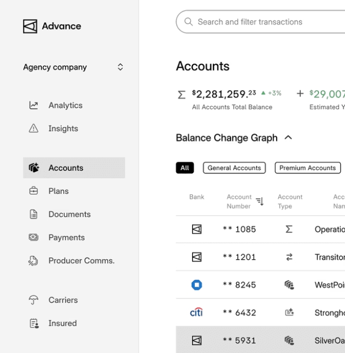Filter by Premium Accounts
The image size is (345, 353).
pos(307,167)
